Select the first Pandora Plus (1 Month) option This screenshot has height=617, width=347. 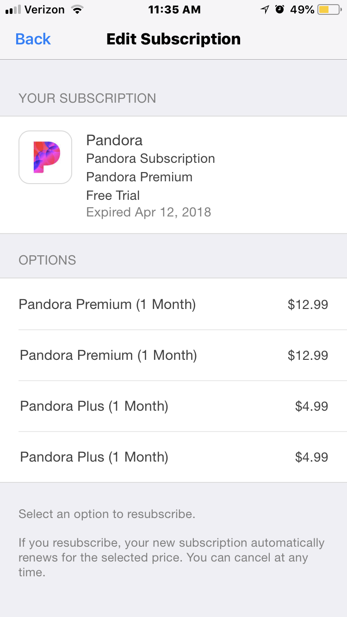click(x=94, y=406)
